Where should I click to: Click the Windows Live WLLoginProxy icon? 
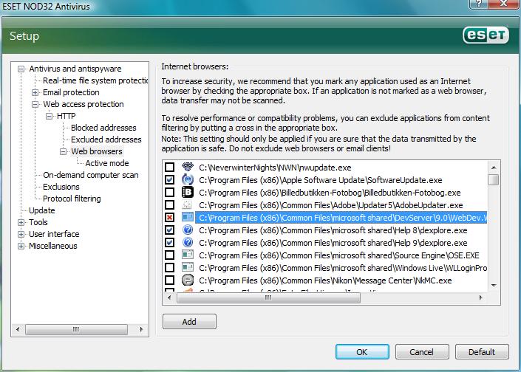[x=188, y=268]
